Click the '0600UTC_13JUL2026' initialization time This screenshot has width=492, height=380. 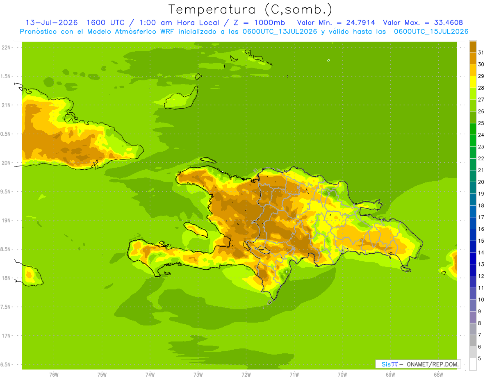pos(279,32)
